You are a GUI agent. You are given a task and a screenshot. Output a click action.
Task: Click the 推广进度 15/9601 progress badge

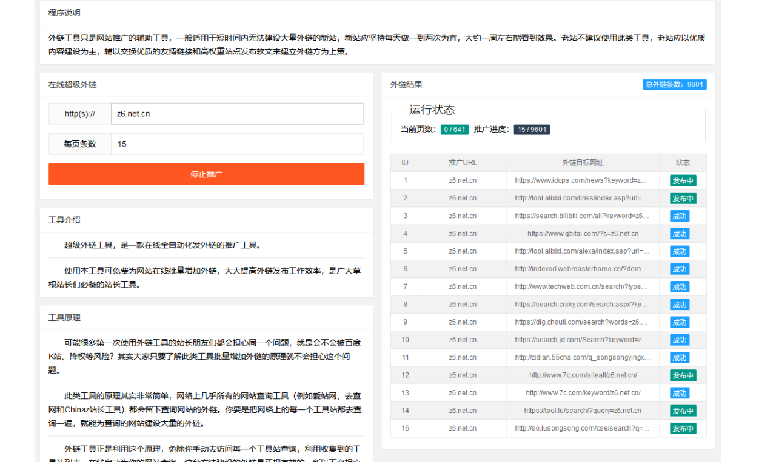[532, 129]
